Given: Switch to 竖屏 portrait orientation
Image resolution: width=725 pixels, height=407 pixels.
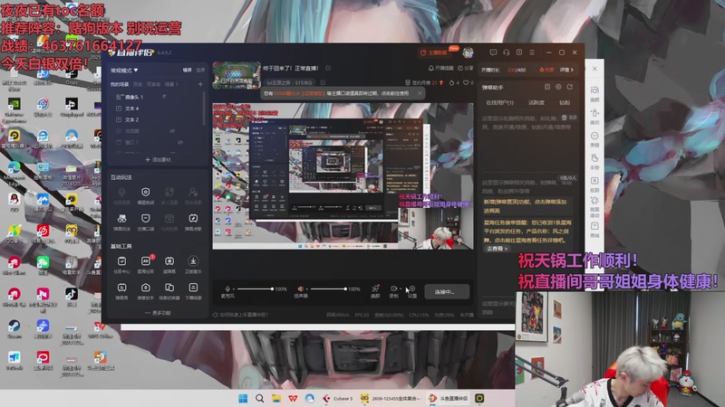Looking at the screenshot, I should tap(200, 71).
